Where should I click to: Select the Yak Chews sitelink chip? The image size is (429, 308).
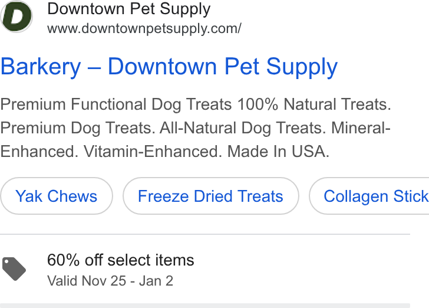tap(57, 196)
